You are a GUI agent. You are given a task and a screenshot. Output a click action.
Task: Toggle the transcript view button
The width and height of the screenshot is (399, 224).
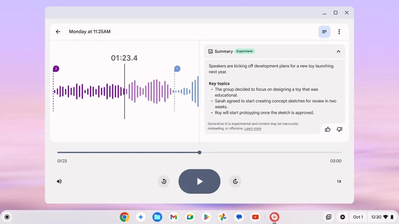[x=324, y=32]
